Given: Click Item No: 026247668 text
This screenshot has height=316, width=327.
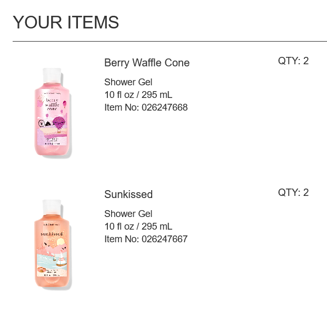Looking at the screenshot, I should click(145, 107).
